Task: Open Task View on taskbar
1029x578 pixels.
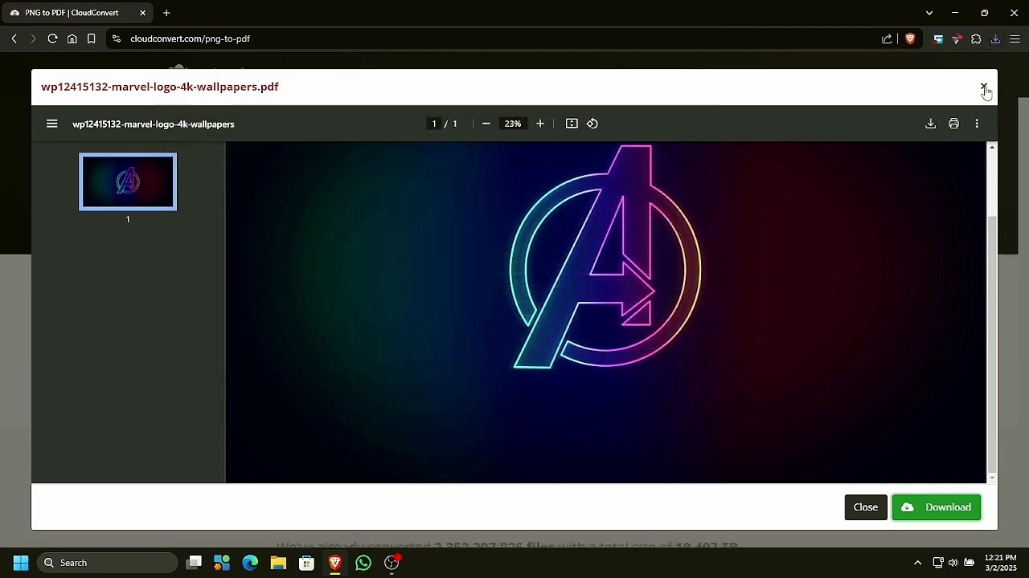Action: click(x=195, y=563)
